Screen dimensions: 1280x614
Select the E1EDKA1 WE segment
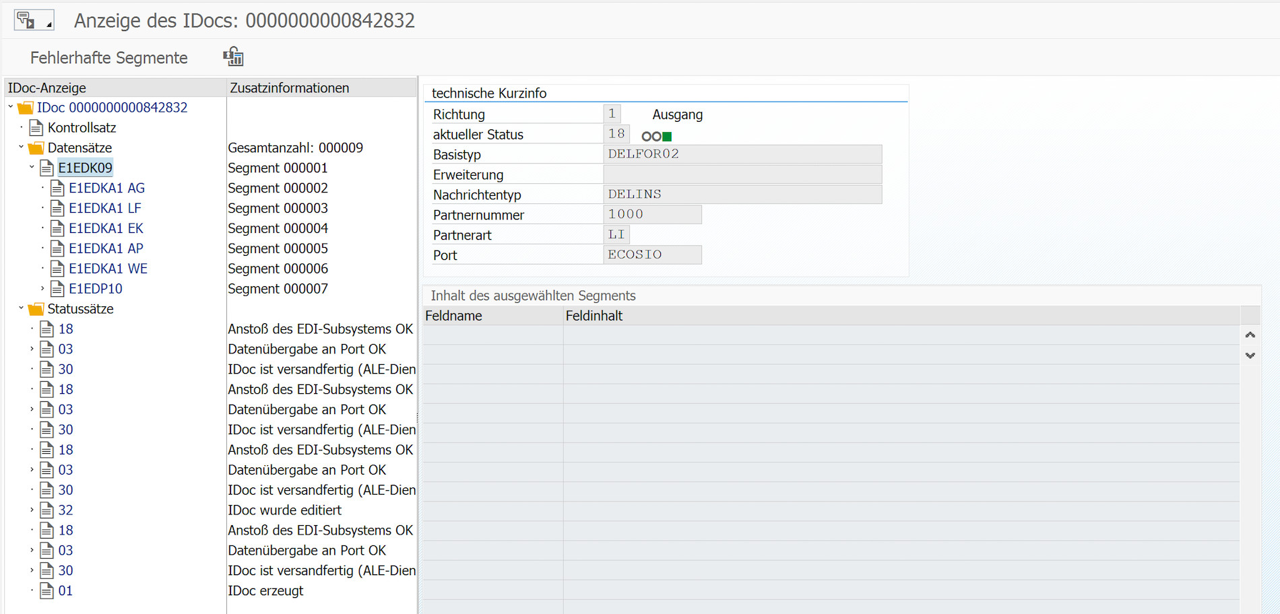pyautogui.click(x=108, y=269)
